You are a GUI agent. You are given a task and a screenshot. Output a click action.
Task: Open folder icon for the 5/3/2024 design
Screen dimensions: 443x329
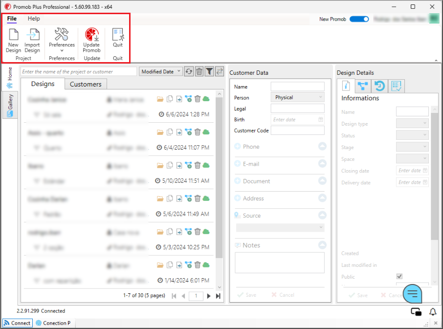coord(160,232)
